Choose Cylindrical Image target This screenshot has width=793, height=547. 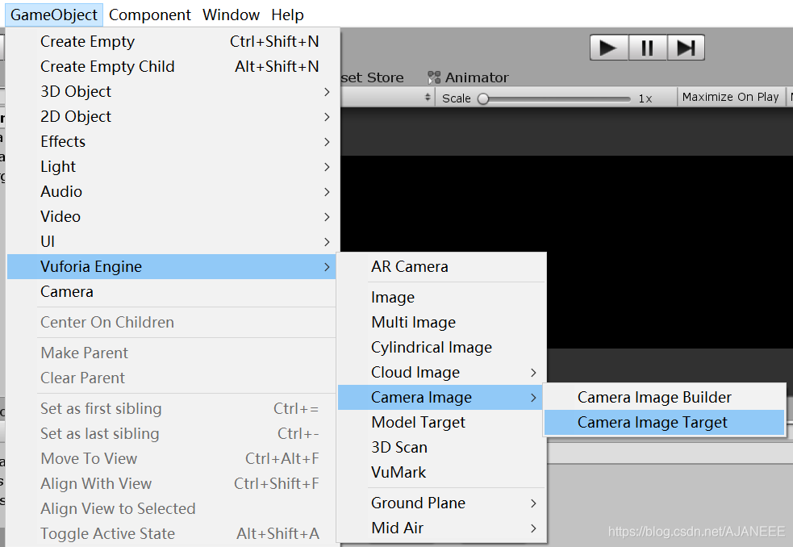click(x=442, y=347)
